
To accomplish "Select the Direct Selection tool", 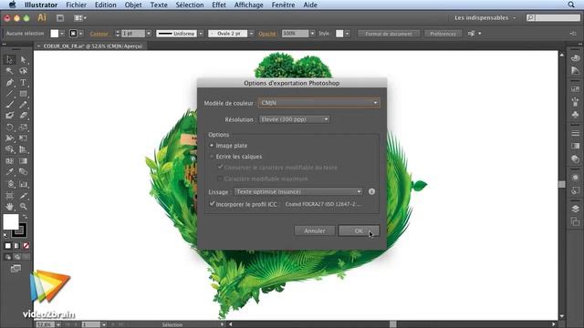I will [23, 59].
